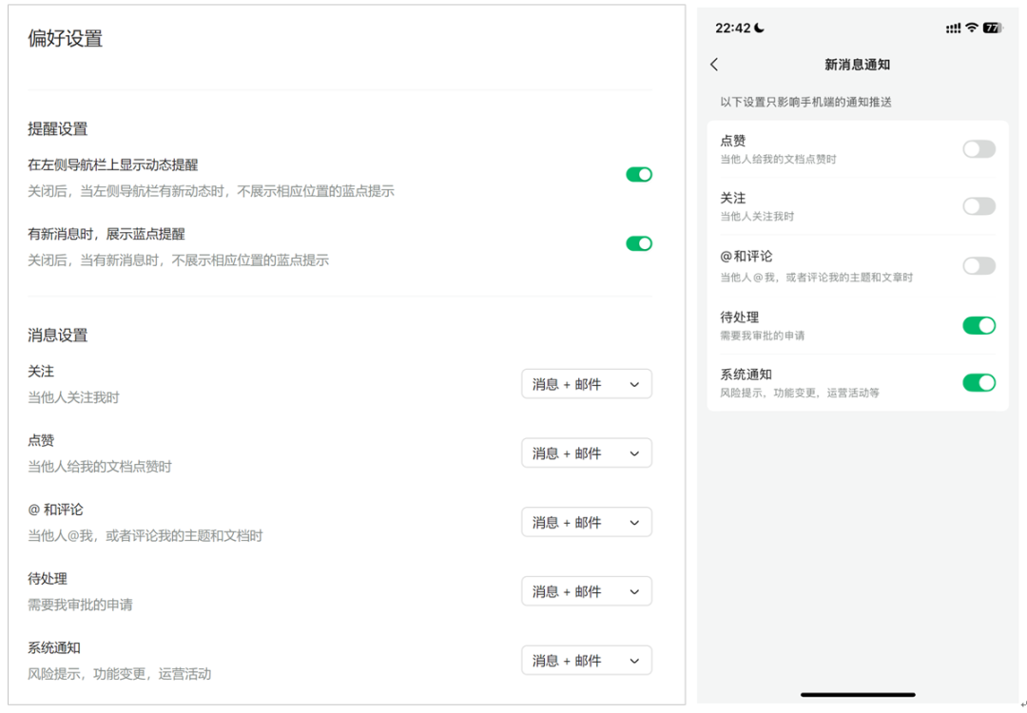Disable 在左侧导航栏上显示动态提醒 switch
Screen dimensions: 1027x713
point(639,174)
